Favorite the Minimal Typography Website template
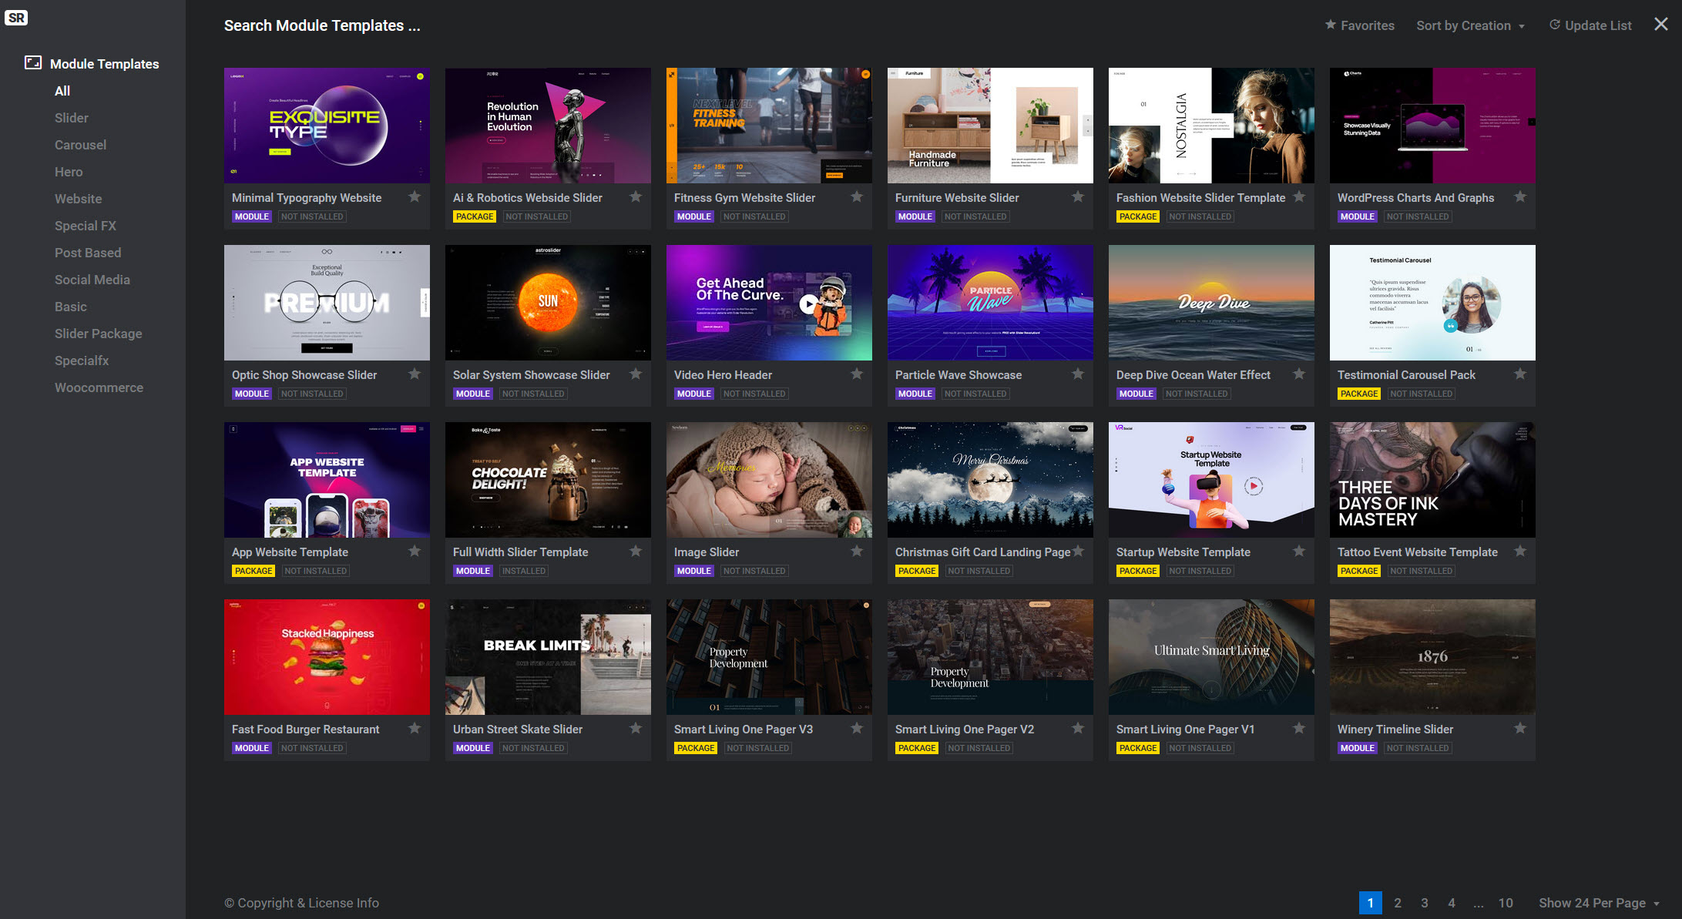The height and width of the screenshot is (919, 1682). pos(415,196)
